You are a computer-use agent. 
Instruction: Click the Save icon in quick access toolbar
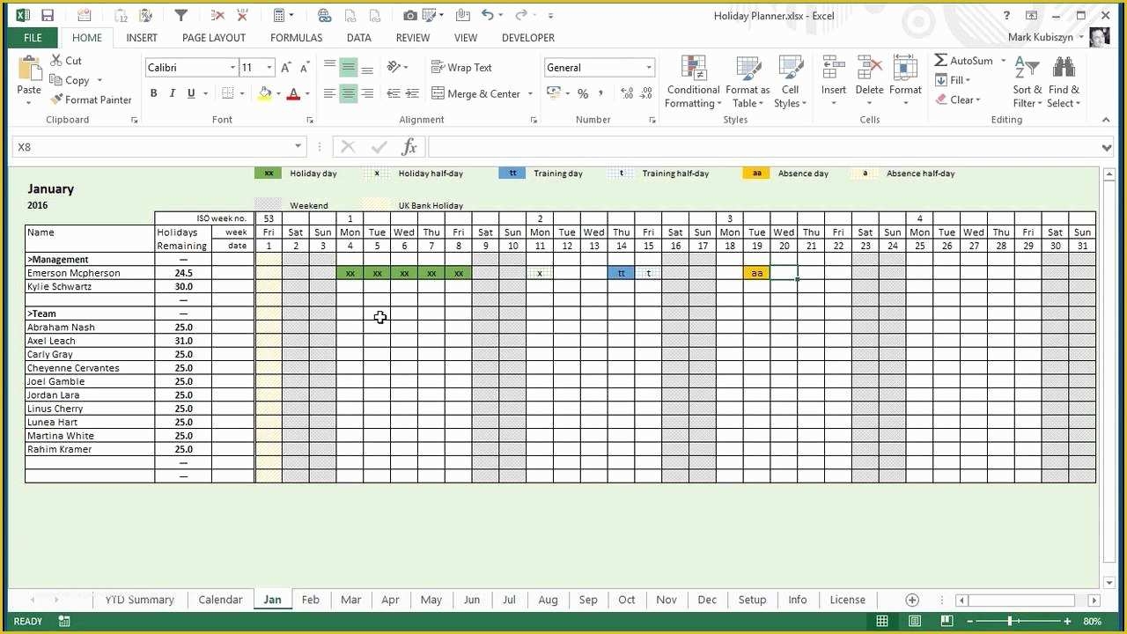(x=48, y=15)
